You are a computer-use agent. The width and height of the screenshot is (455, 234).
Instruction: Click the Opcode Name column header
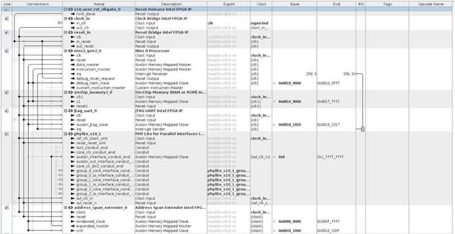[431, 4]
